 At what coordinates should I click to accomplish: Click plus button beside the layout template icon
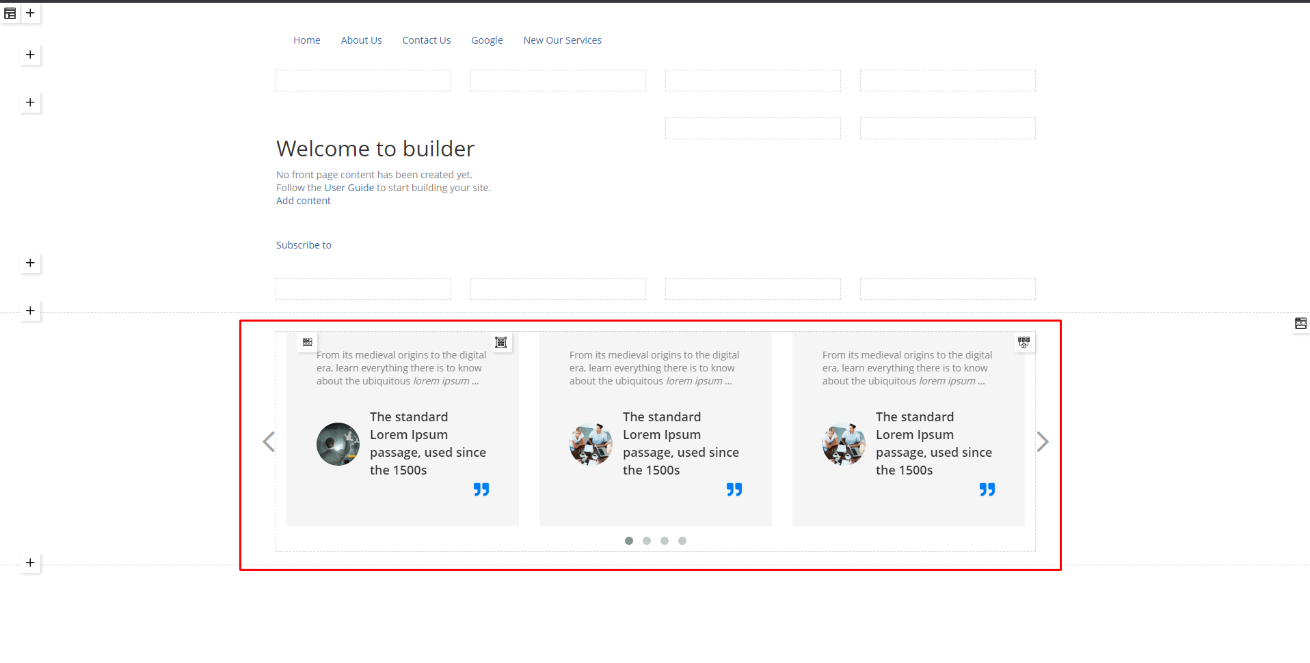(30, 14)
